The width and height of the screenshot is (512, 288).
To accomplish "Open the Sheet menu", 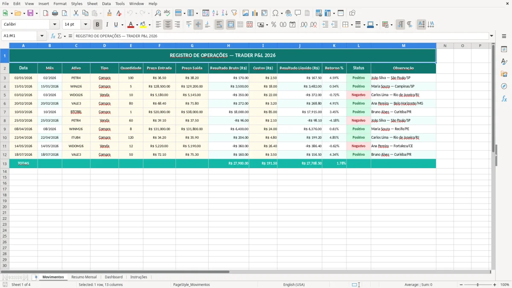I will coord(92,3).
